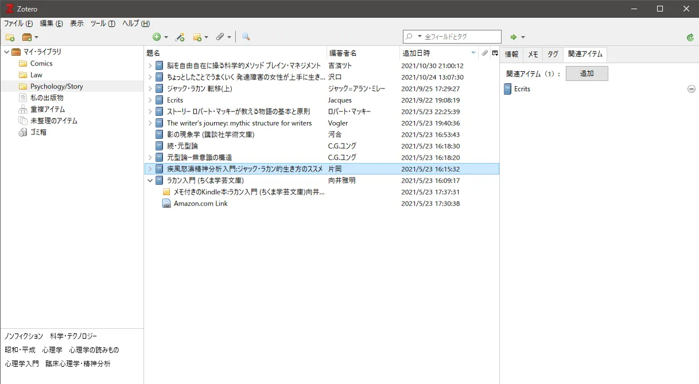Screen dimensions: 699x384
Task: Click the New Collection toolbar icon
Action: (10, 37)
